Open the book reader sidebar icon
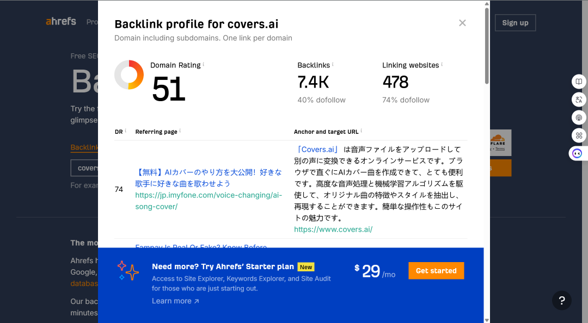Viewport: 588px width, 323px height. 579,82
